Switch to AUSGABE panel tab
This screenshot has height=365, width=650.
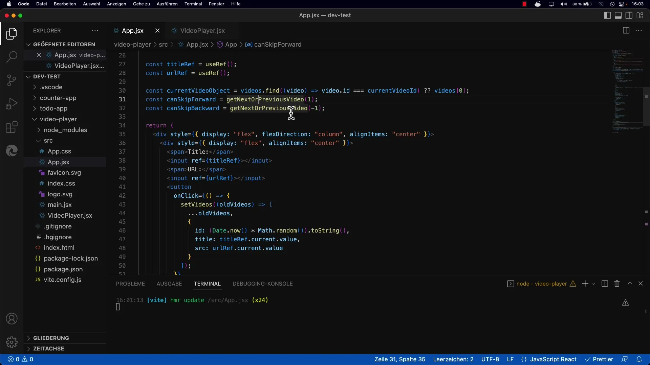point(169,284)
